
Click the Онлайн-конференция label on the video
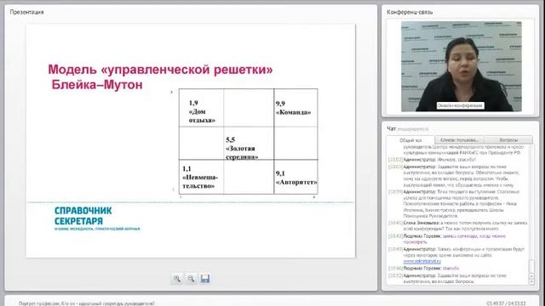click(460, 105)
